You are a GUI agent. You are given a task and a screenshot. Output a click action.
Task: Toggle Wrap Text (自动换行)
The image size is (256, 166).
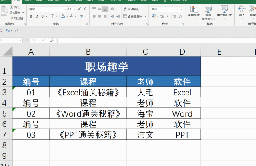click(132, 9)
